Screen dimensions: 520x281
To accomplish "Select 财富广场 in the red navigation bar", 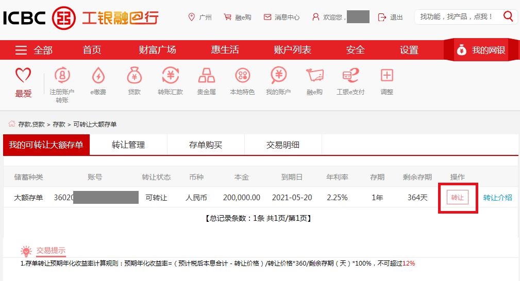I will (x=158, y=50).
